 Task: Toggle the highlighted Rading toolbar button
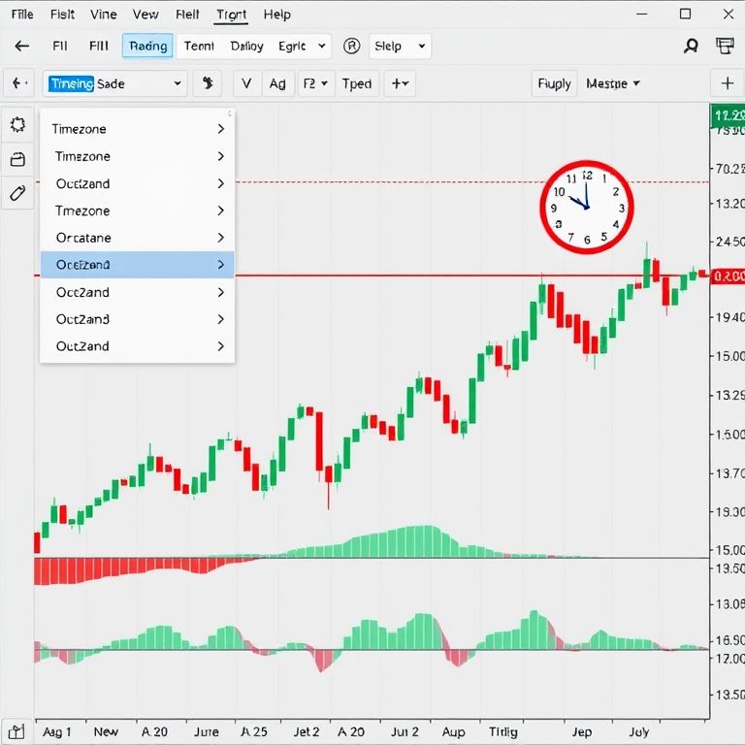[147, 46]
